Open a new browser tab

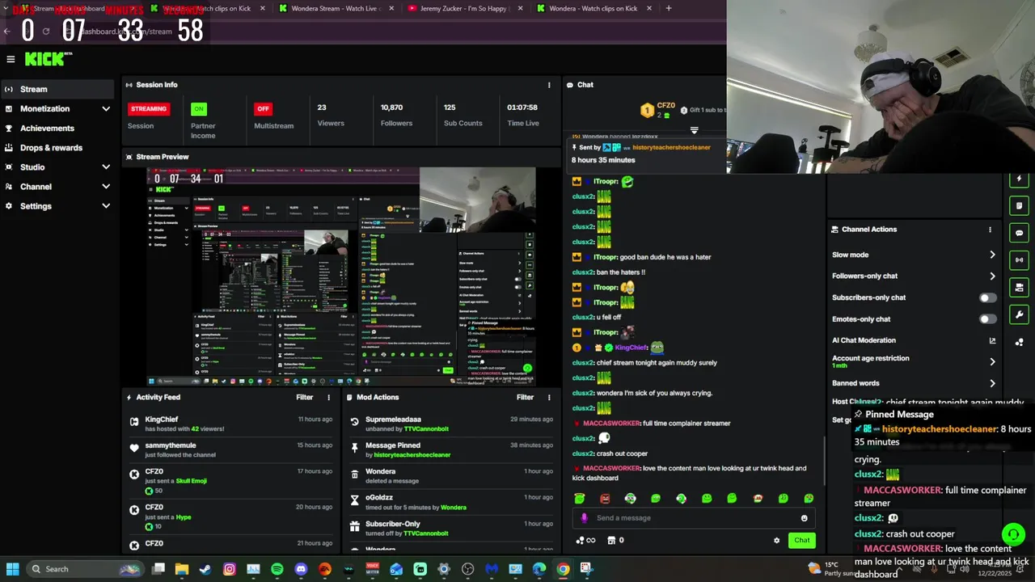tap(669, 8)
